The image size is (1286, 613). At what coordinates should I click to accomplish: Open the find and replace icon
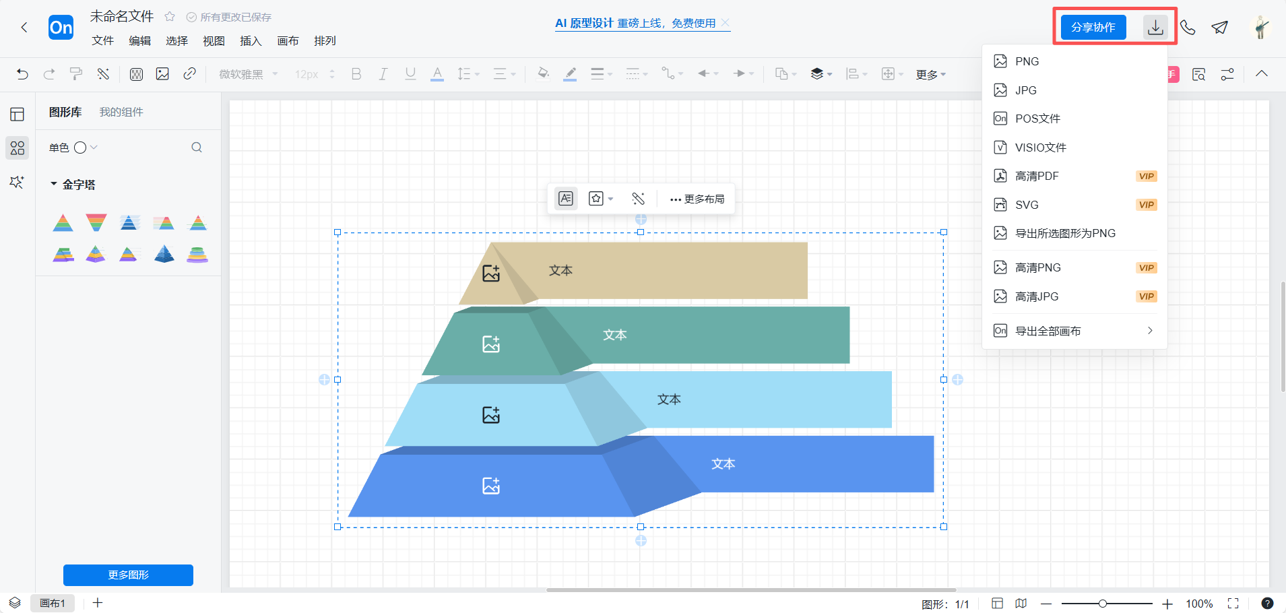tap(1198, 74)
